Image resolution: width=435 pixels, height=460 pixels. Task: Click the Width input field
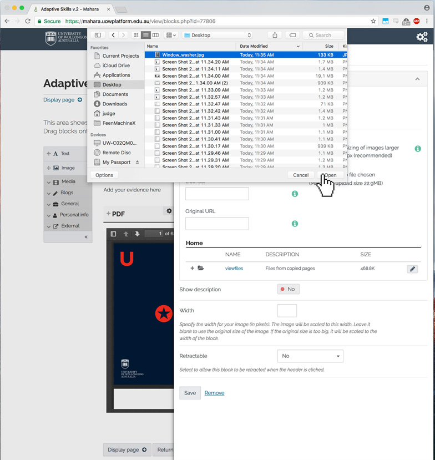(x=287, y=311)
